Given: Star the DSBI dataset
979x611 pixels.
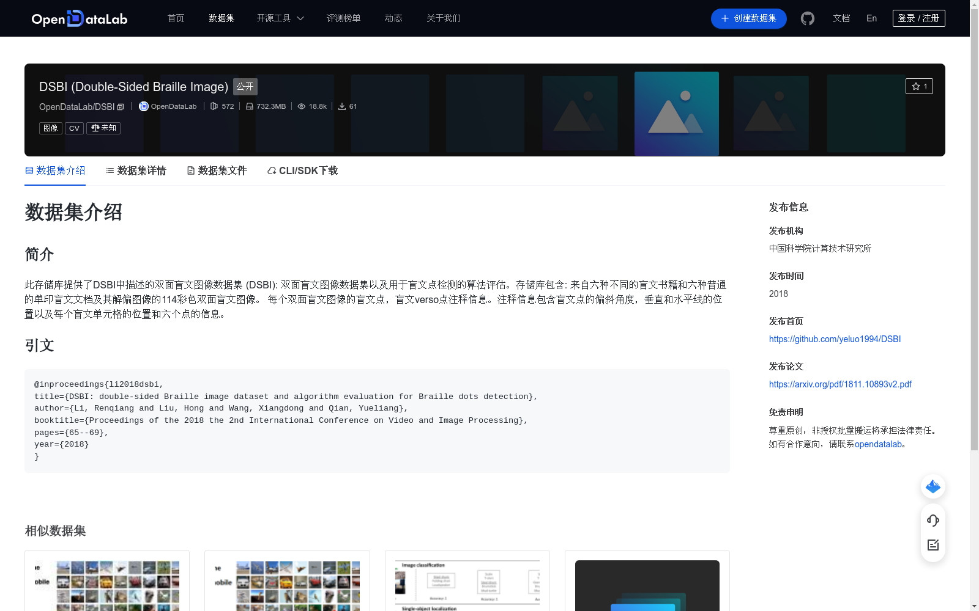Looking at the screenshot, I should click(919, 86).
